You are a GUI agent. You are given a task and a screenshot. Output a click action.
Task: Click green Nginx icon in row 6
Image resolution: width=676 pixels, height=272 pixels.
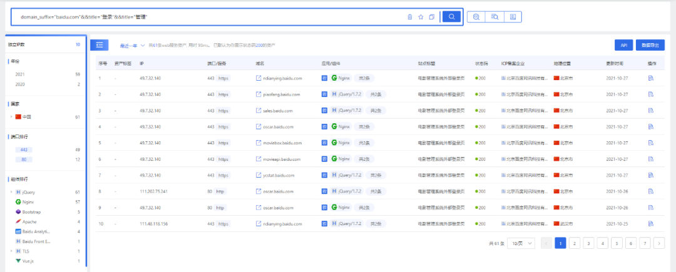(x=334, y=159)
